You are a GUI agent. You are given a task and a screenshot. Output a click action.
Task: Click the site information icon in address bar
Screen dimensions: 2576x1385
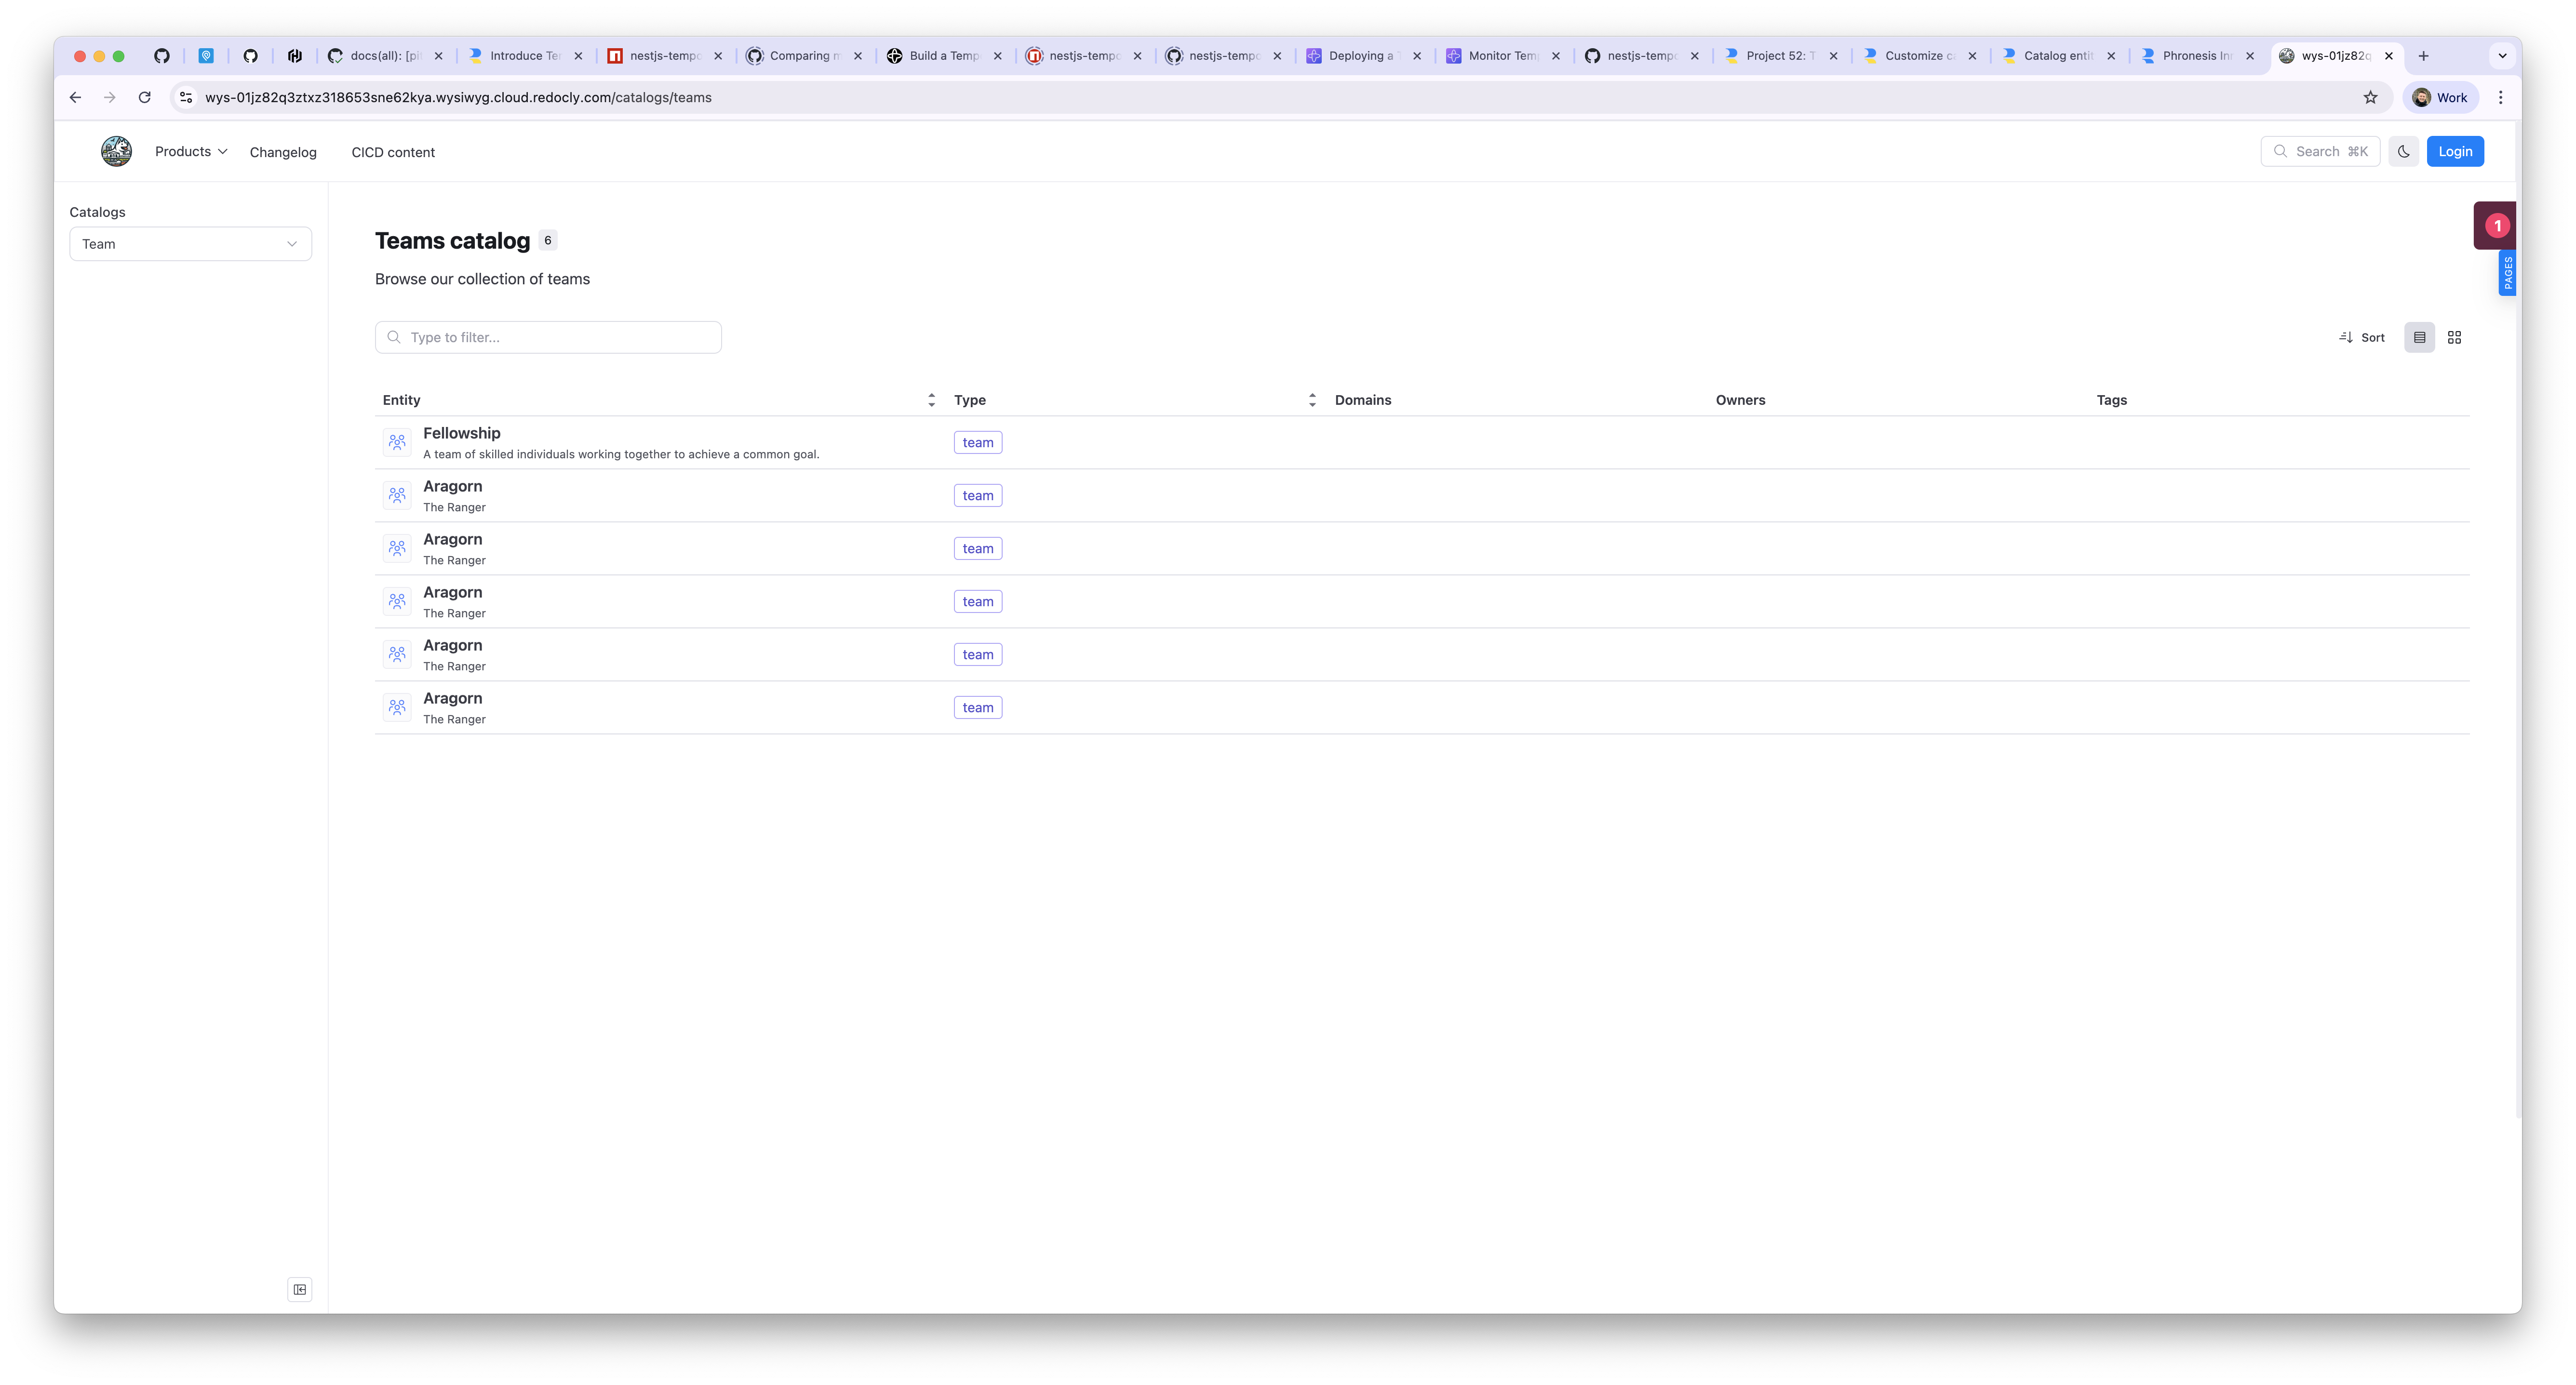click(186, 97)
